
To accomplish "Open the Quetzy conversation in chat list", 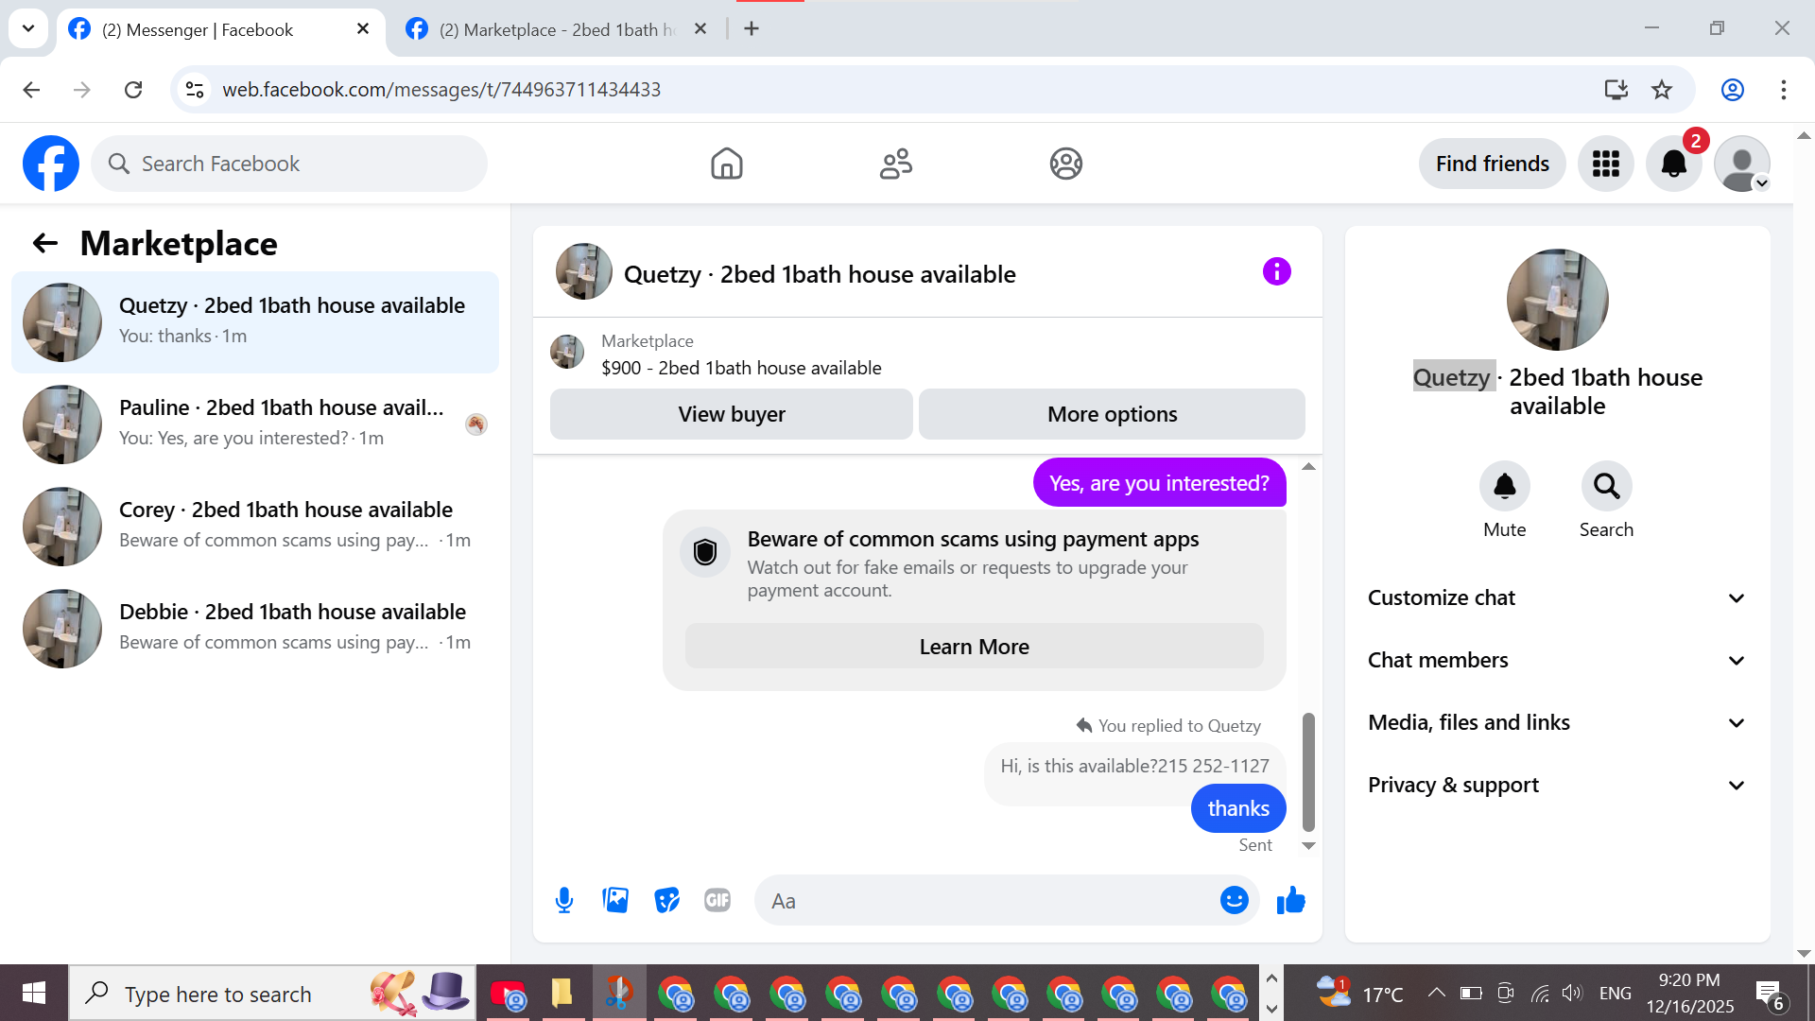I will [x=255, y=322].
